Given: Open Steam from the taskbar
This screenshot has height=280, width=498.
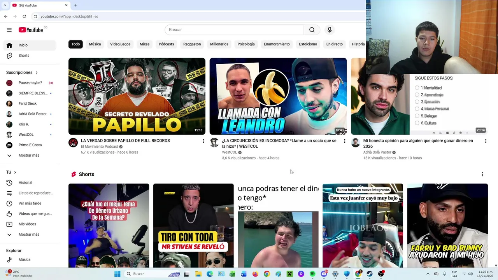Looking at the screenshot, I should pyautogui.click(x=370, y=274).
